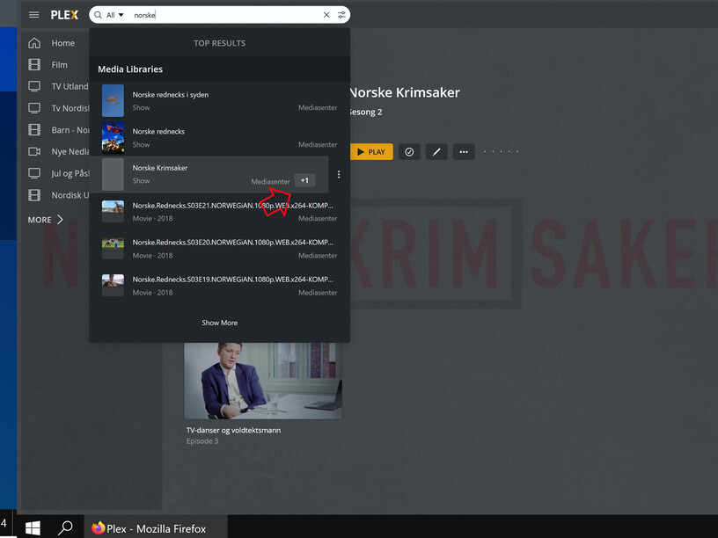This screenshot has height=538, width=718.
Task: Click the pencil edit icon
Action: (436, 152)
